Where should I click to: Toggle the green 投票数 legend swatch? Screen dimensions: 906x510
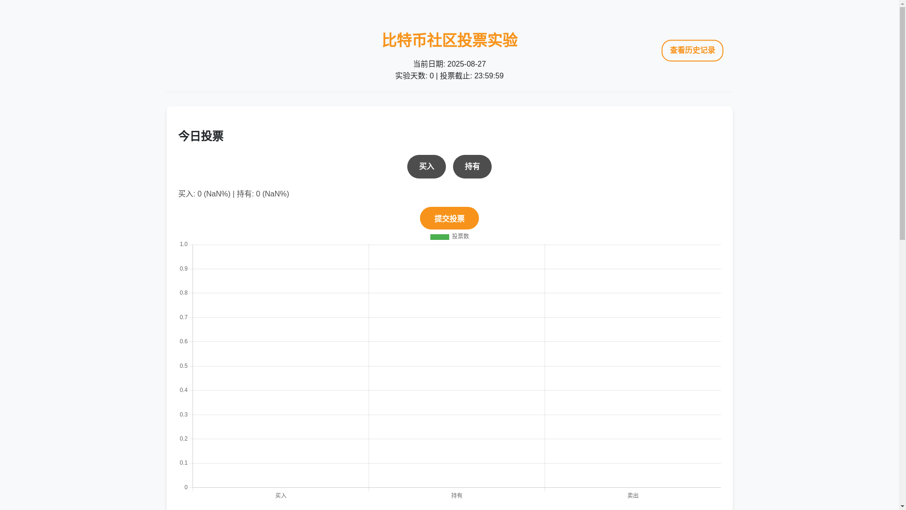point(439,237)
